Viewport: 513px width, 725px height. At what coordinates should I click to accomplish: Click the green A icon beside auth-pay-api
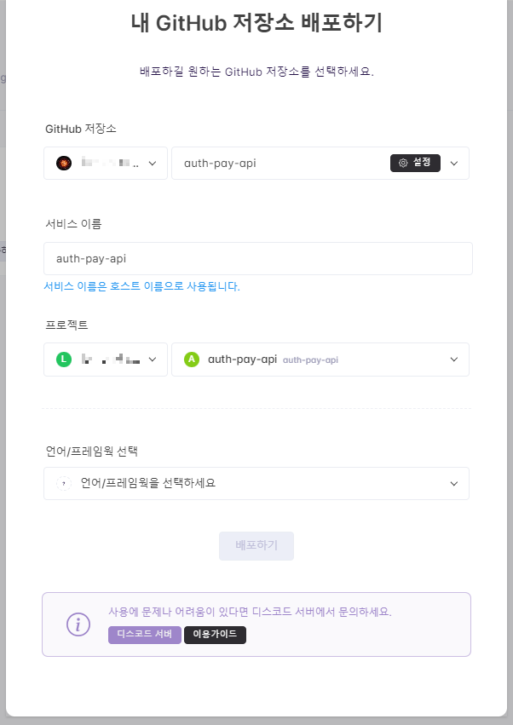tap(189, 359)
